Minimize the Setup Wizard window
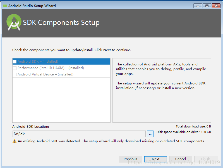The width and height of the screenshot is (223, 168). (198, 6)
